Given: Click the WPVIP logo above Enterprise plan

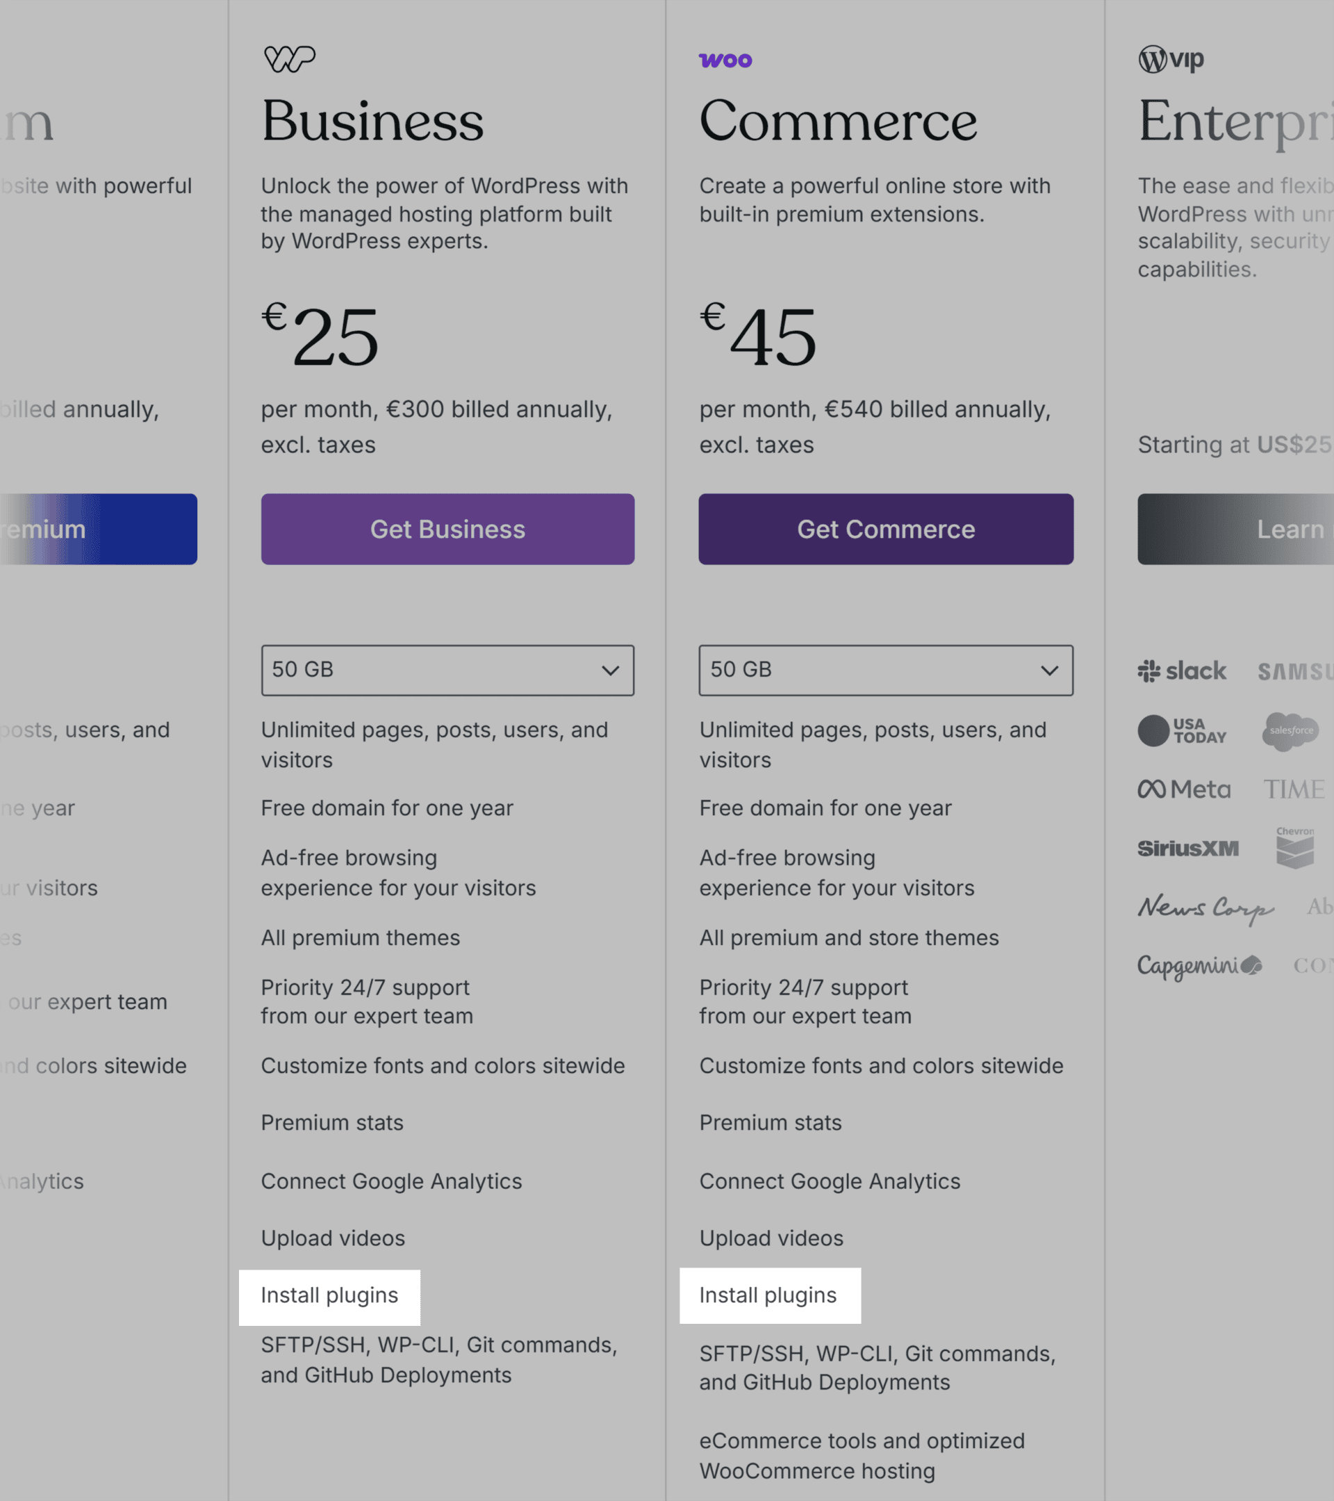Looking at the screenshot, I should (1170, 59).
